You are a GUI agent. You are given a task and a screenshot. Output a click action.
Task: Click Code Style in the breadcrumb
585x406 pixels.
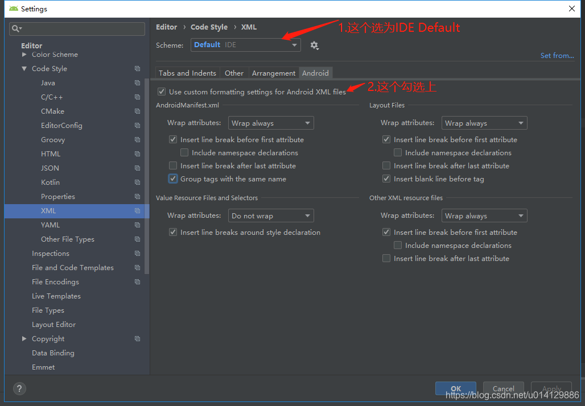(209, 27)
